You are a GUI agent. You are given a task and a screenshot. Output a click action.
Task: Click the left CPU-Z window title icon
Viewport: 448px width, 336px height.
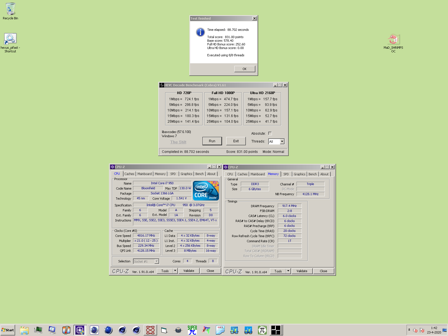(113, 167)
